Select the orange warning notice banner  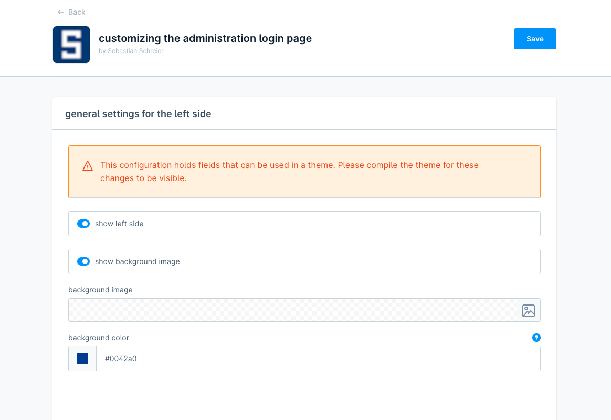pos(304,172)
